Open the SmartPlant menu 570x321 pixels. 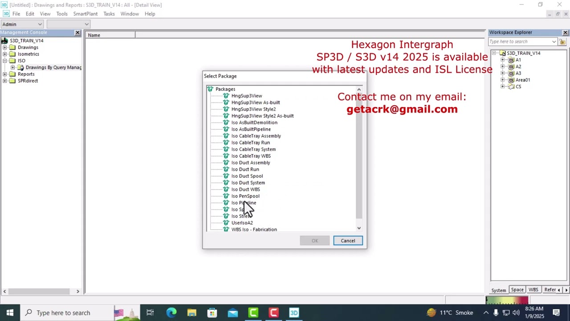[85, 14]
